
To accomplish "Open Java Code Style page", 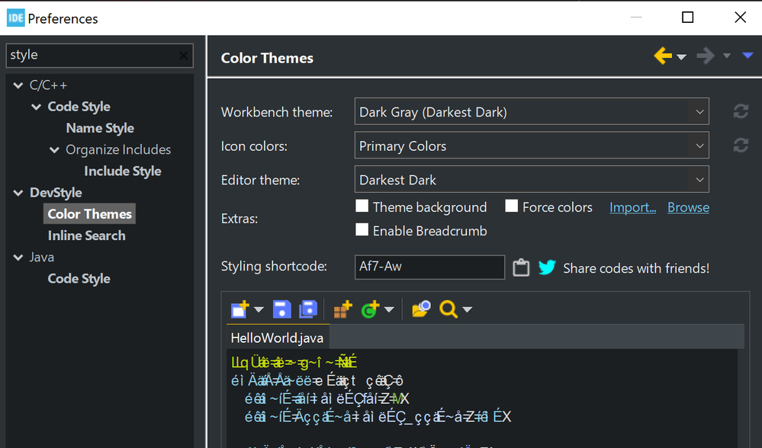I will 79,279.
